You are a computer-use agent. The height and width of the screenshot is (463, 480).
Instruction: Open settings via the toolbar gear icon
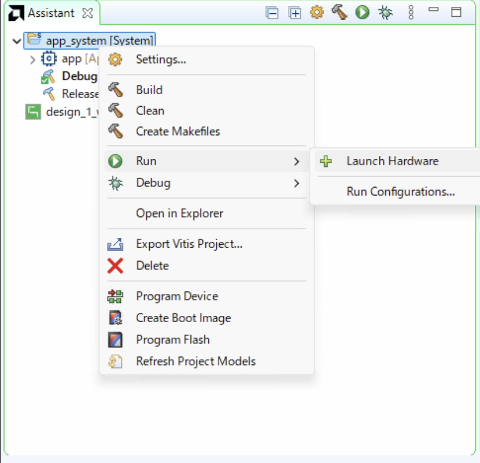(x=317, y=13)
